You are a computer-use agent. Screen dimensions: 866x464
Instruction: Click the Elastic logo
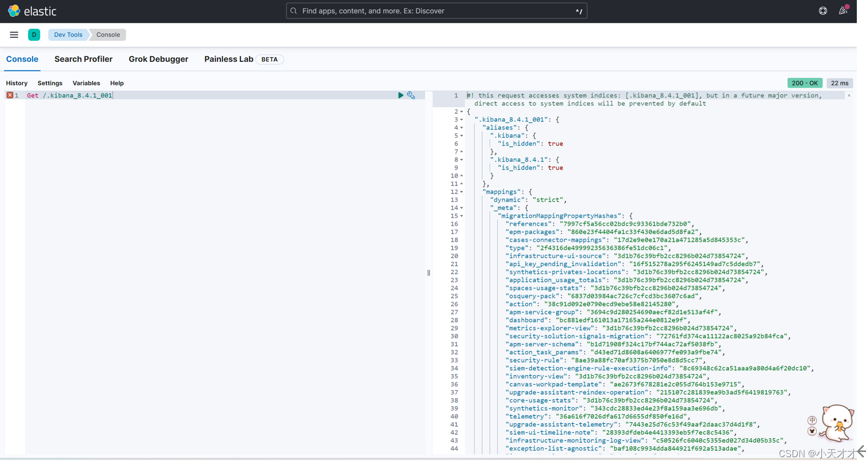[32, 11]
